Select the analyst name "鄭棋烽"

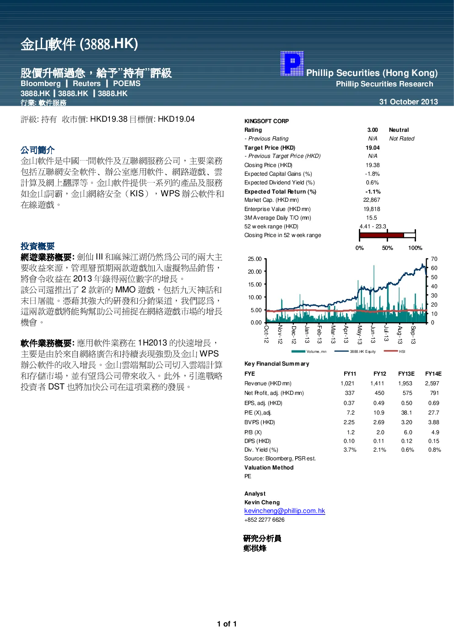click(255, 548)
